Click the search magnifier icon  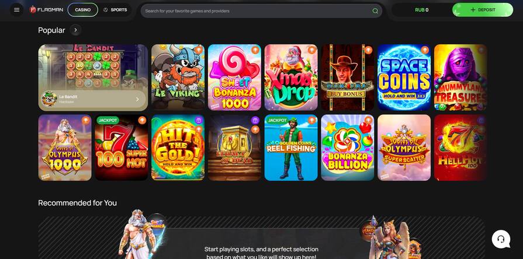375,11
